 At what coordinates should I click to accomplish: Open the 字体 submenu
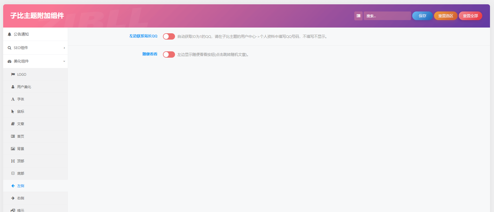pyautogui.click(x=36, y=99)
